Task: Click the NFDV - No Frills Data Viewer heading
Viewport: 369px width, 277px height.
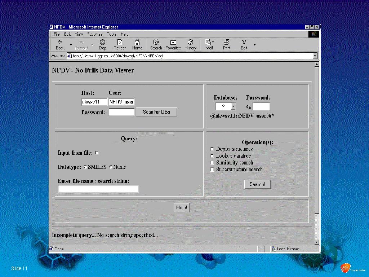Action: coord(93,70)
